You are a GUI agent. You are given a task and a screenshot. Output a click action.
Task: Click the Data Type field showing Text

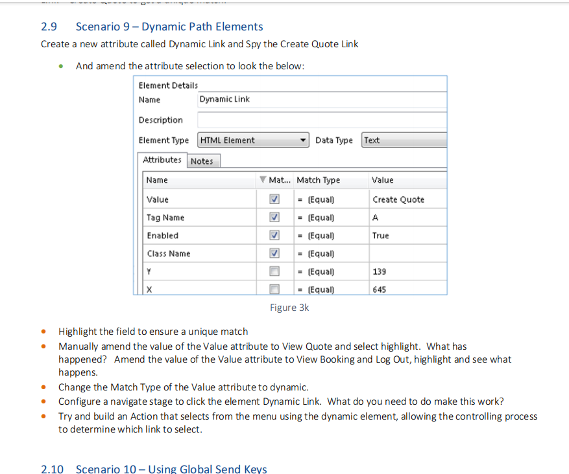404,141
